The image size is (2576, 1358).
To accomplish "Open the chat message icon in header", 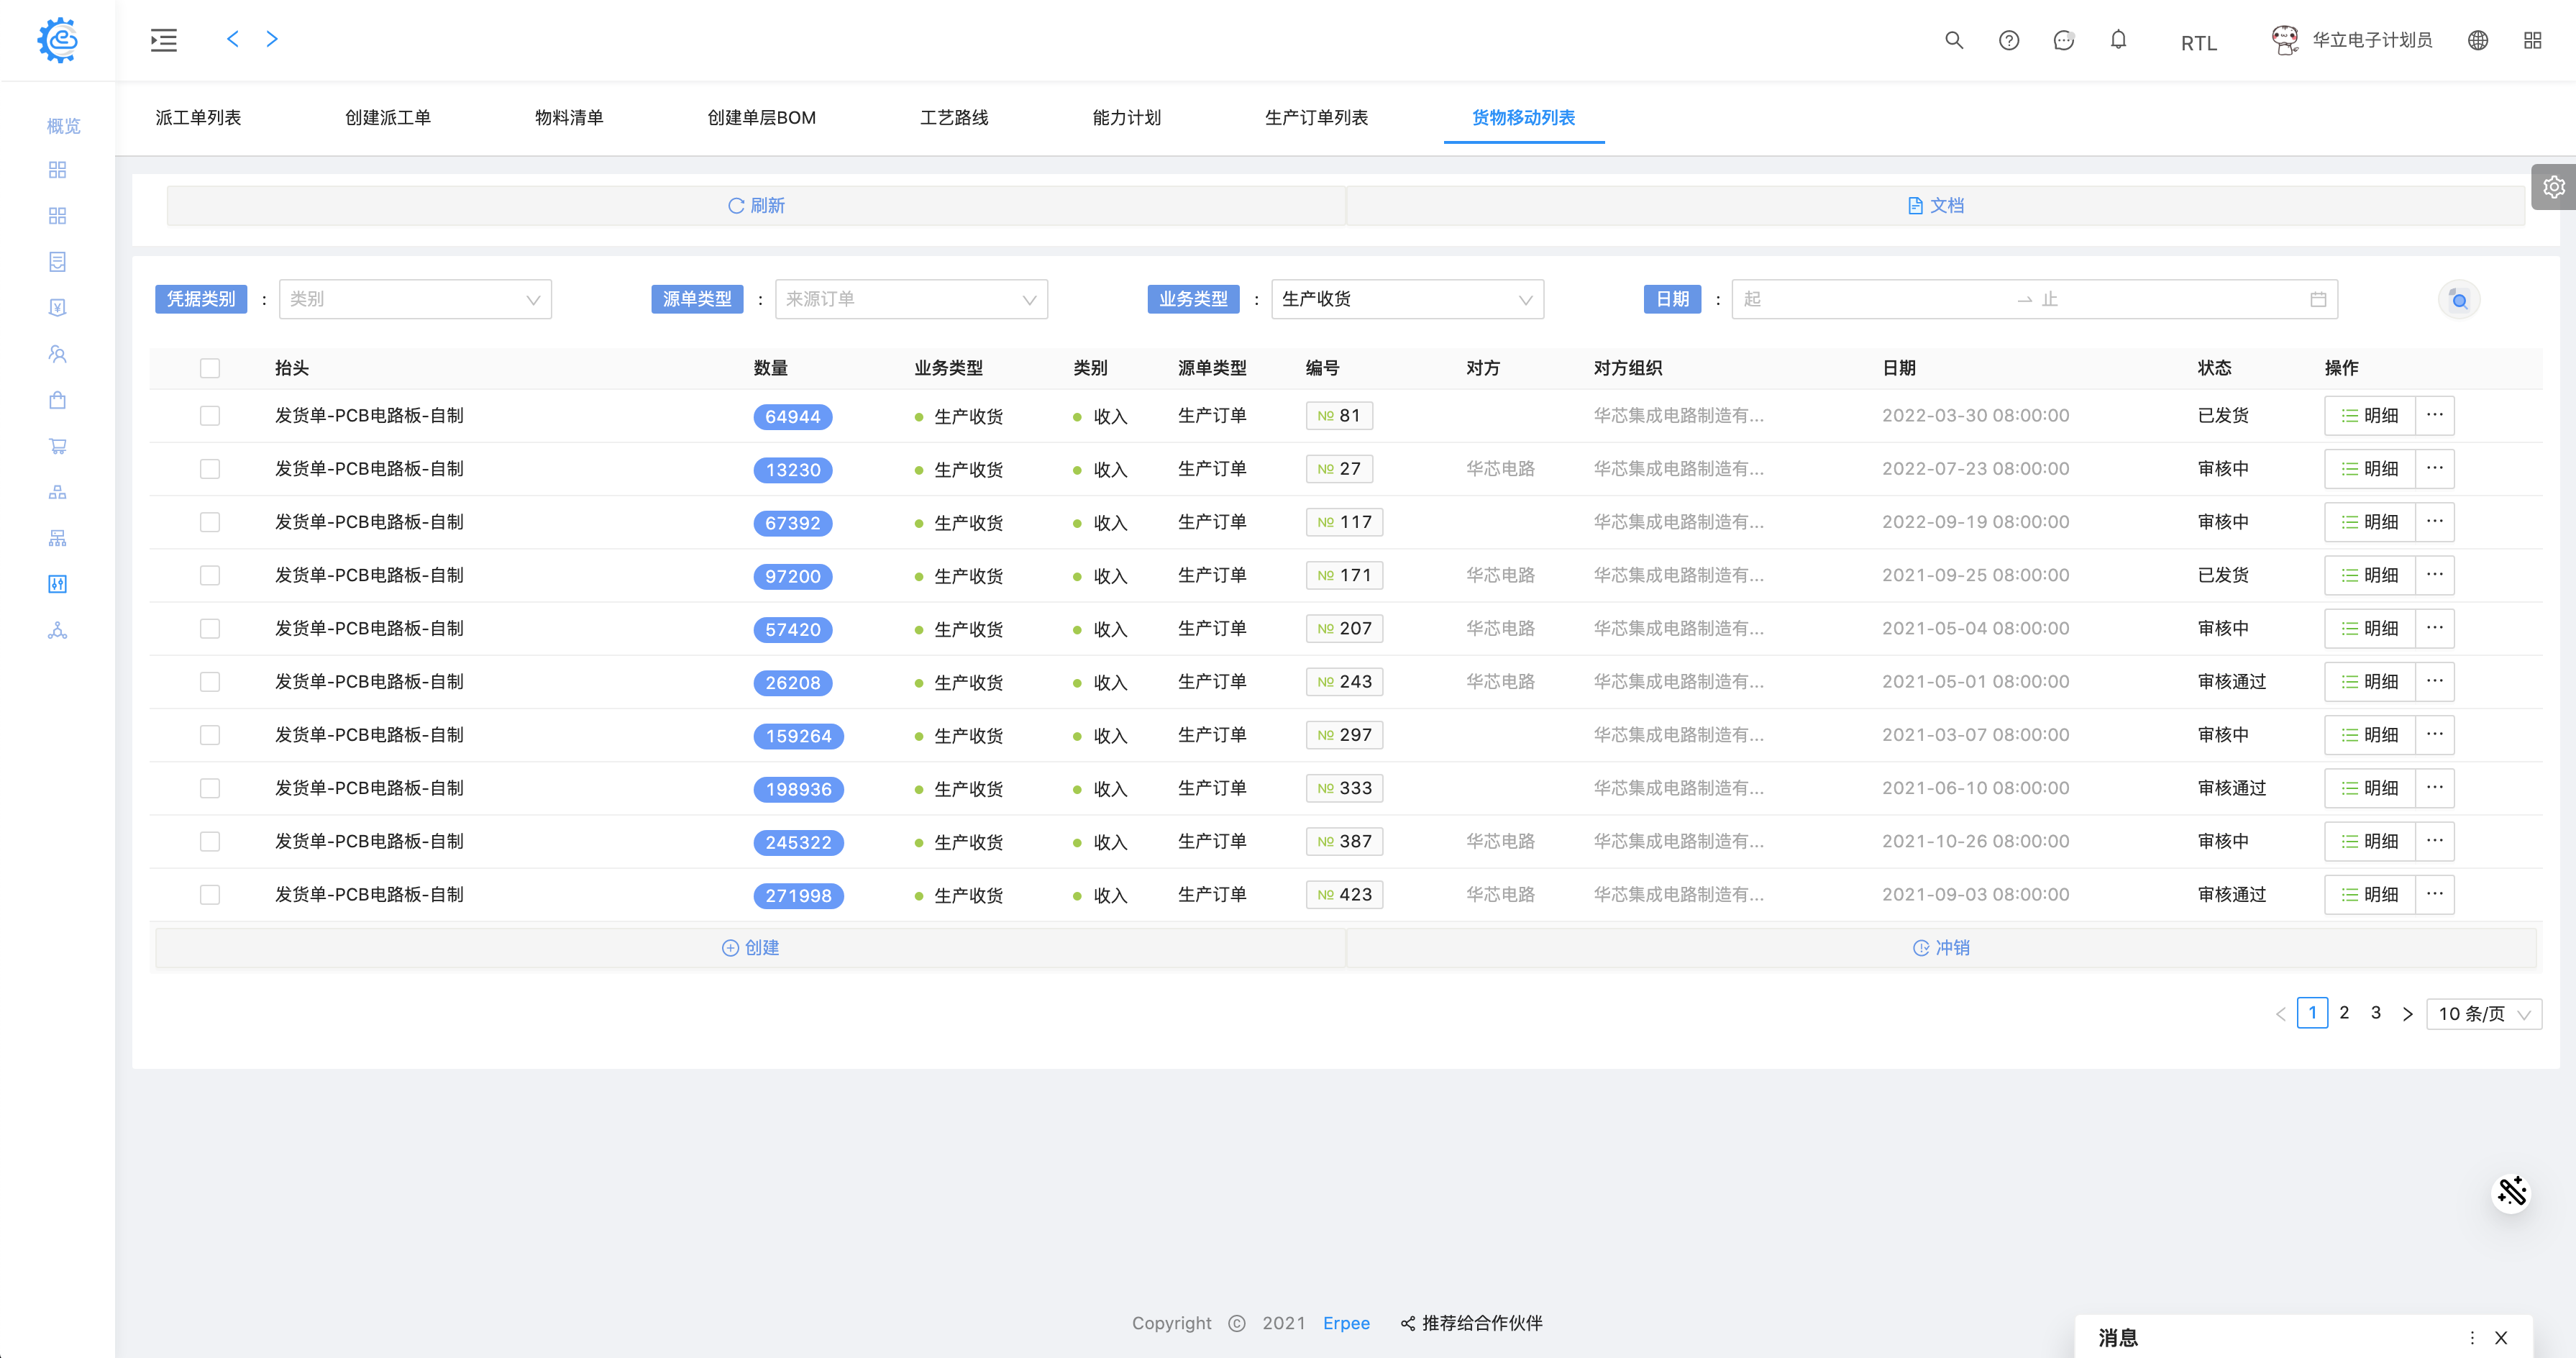I will (x=2063, y=40).
